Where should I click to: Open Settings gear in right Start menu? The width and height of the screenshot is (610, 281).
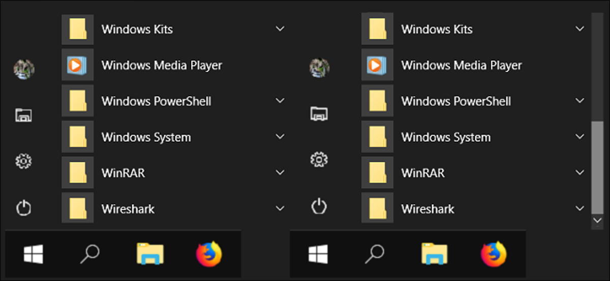coord(319,159)
